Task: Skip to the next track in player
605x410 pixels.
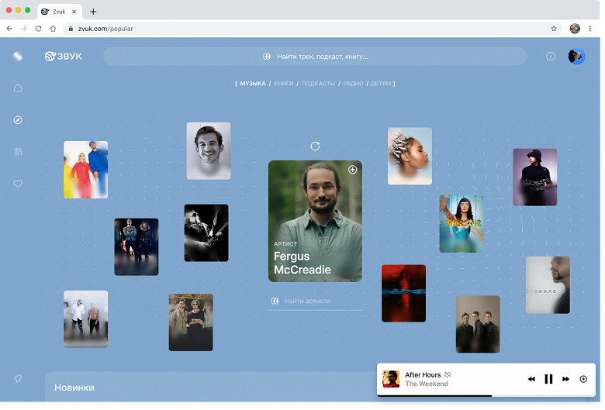Action: [565, 379]
